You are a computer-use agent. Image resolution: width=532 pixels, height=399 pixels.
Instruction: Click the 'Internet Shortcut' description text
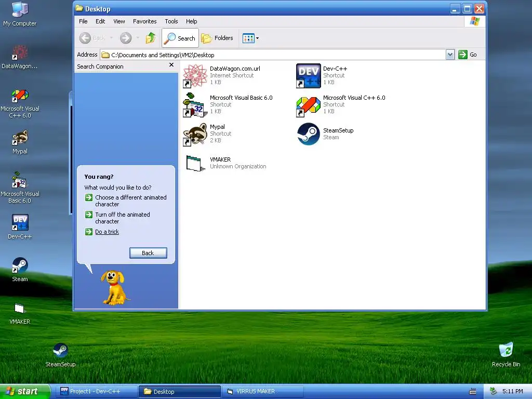click(232, 75)
